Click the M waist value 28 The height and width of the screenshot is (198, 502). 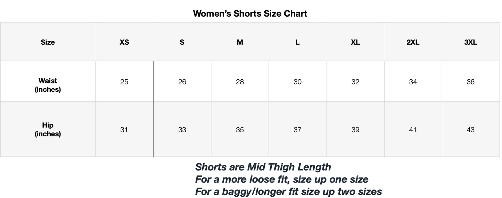point(240,82)
